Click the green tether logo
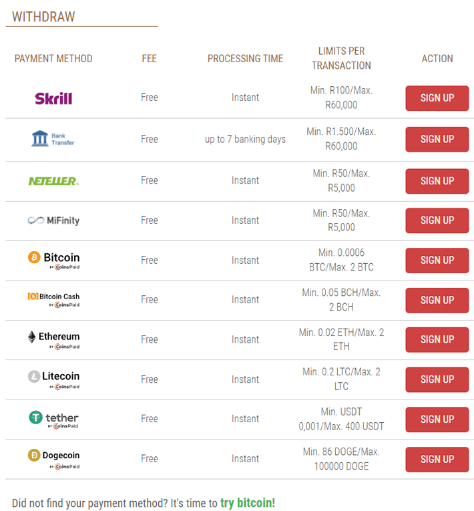Screen dimensions: 474x511 pos(36,417)
